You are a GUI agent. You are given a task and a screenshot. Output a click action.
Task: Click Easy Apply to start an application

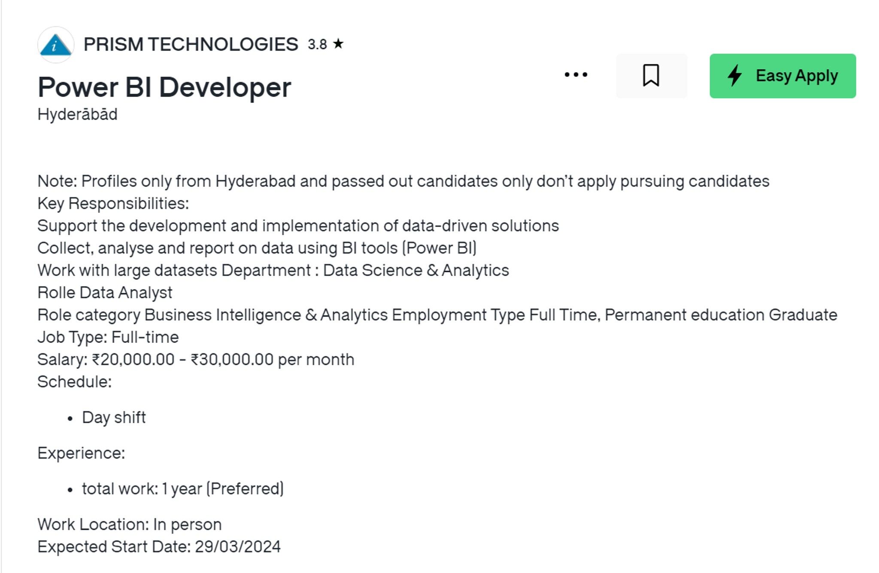click(782, 75)
